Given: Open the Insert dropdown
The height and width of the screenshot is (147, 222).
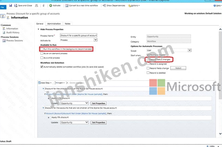Looking at the screenshot, I should [x=59, y=83].
